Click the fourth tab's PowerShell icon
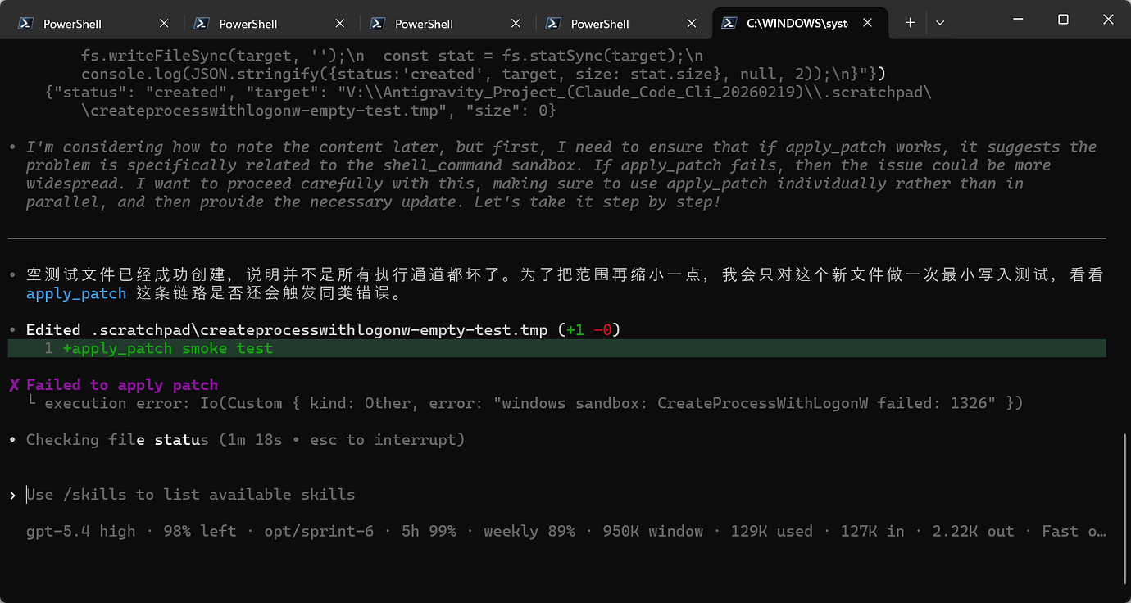Image resolution: width=1131 pixels, height=603 pixels. [553, 24]
